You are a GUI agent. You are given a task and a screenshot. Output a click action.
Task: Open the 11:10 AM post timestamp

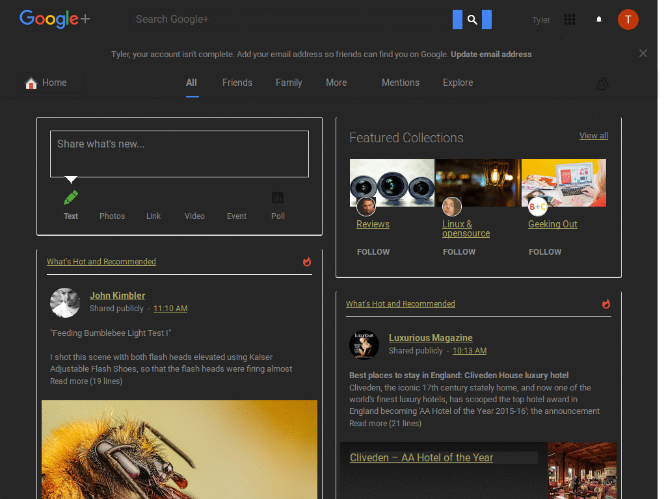coord(170,309)
